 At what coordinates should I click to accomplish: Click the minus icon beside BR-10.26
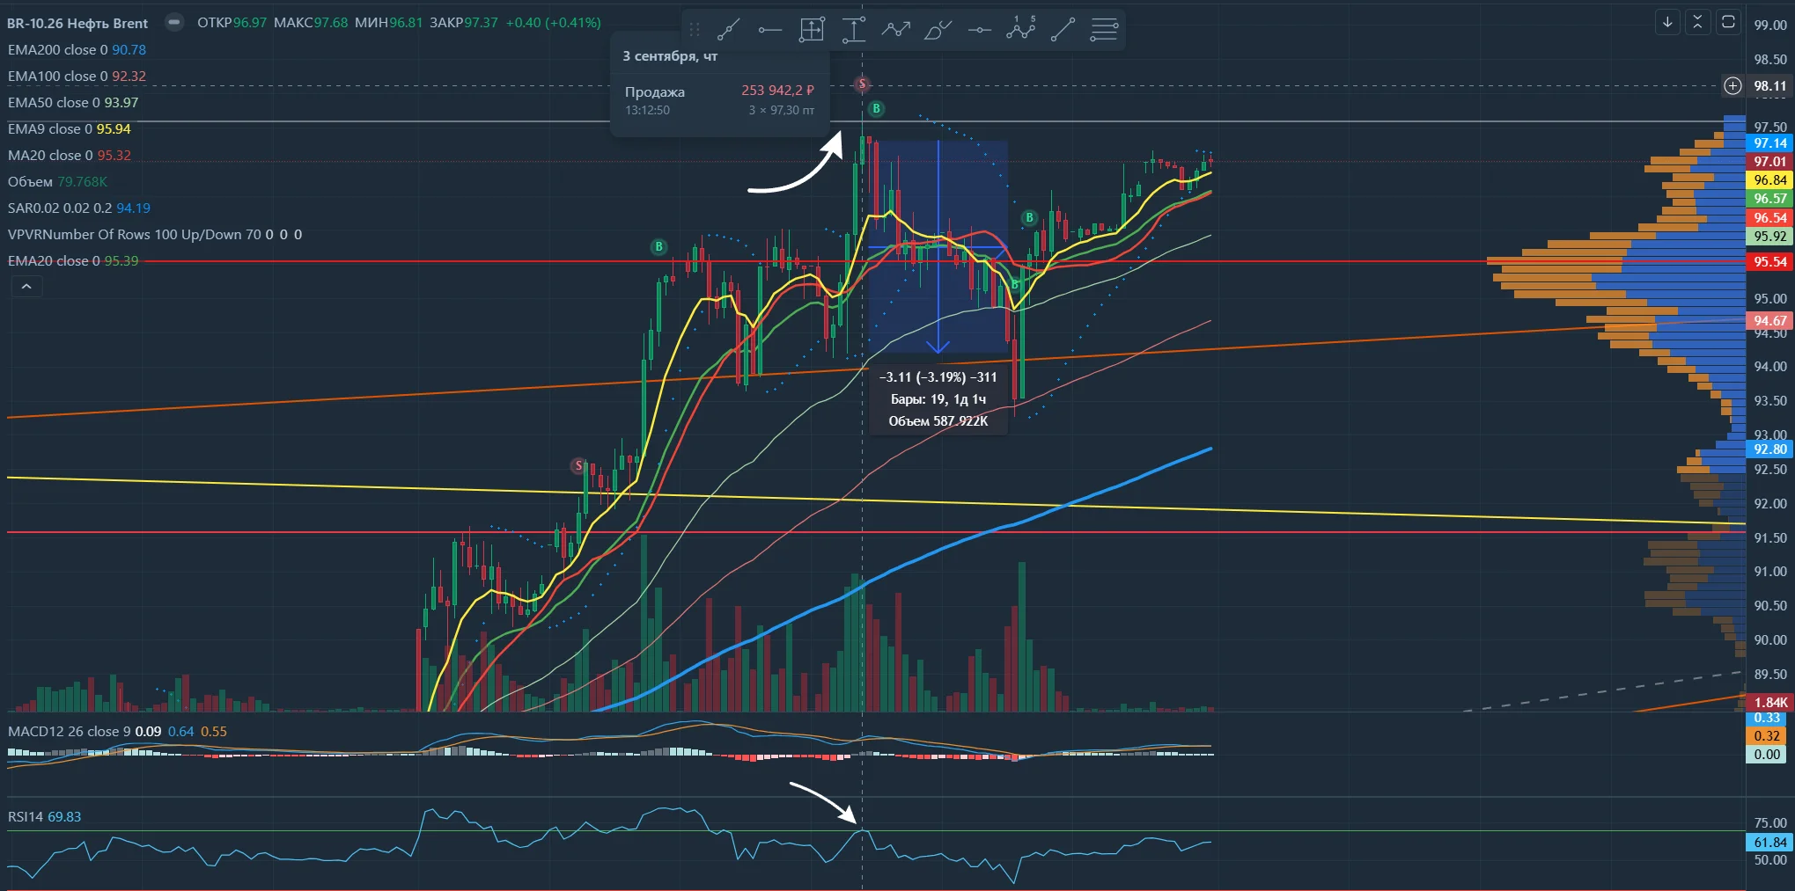[x=174, y=22]
